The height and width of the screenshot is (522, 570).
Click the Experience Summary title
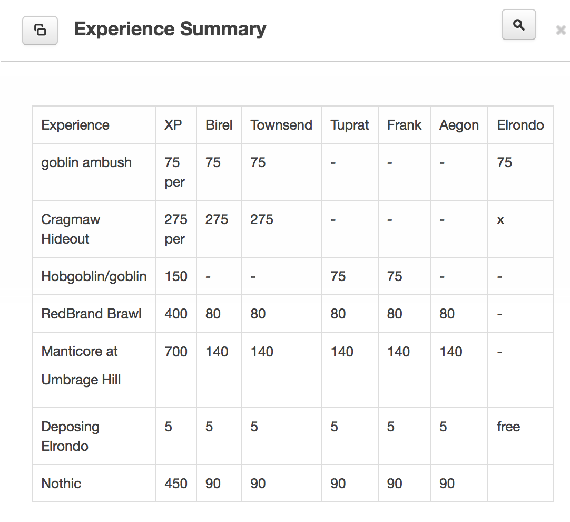[170, 29]
